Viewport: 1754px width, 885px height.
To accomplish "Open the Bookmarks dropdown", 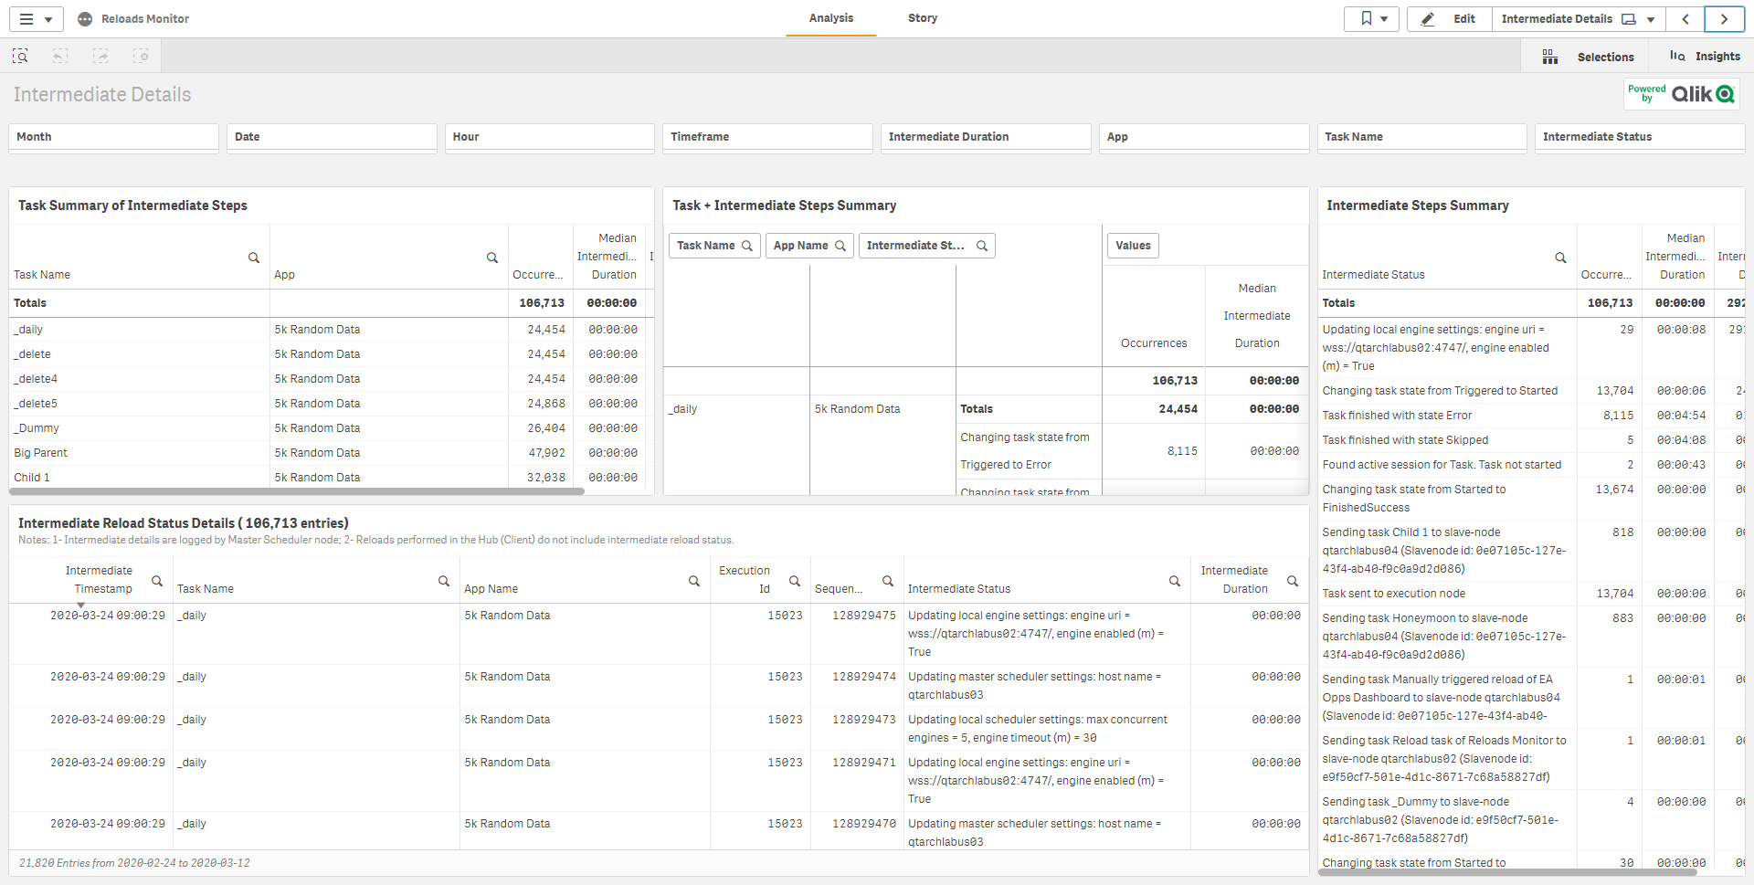I will point(1372,19).
